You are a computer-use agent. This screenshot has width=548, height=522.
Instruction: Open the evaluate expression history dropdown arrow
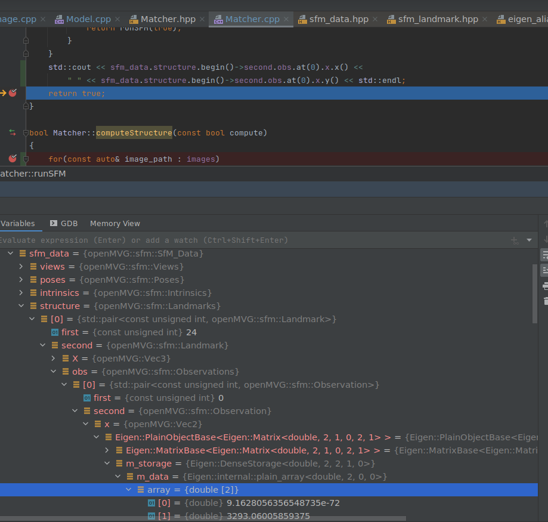tap(529, 240)
